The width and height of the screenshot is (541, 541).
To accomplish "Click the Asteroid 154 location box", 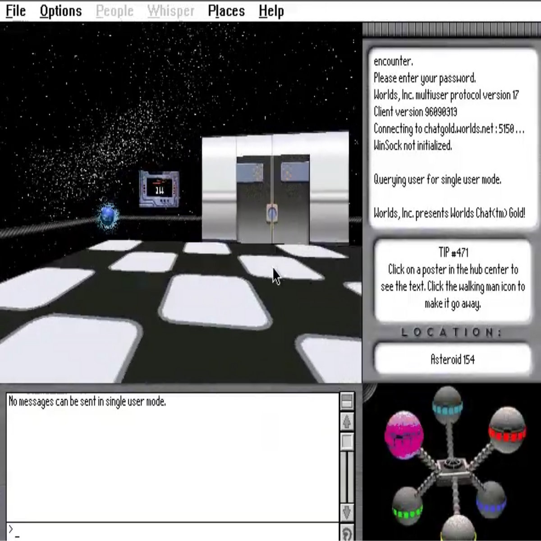I will (x=452, y=359).
